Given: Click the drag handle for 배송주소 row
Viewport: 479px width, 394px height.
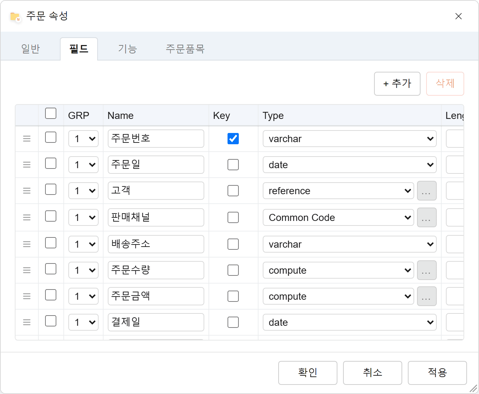Looking at the screenshot, I should point(27,244).
